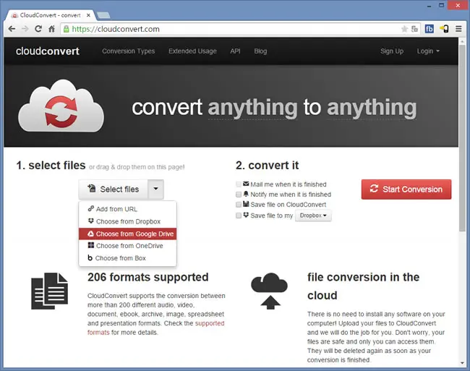Choose from Google Drive menu entry
Screen dimensions: 470x371
click(128, 234)
